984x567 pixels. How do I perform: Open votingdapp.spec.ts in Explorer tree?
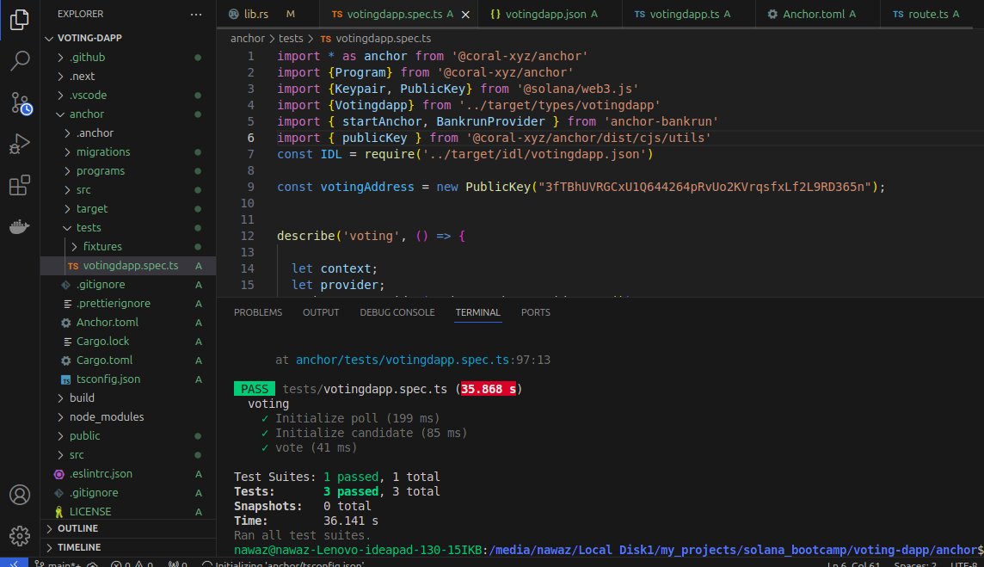click(x=128, y=266)
